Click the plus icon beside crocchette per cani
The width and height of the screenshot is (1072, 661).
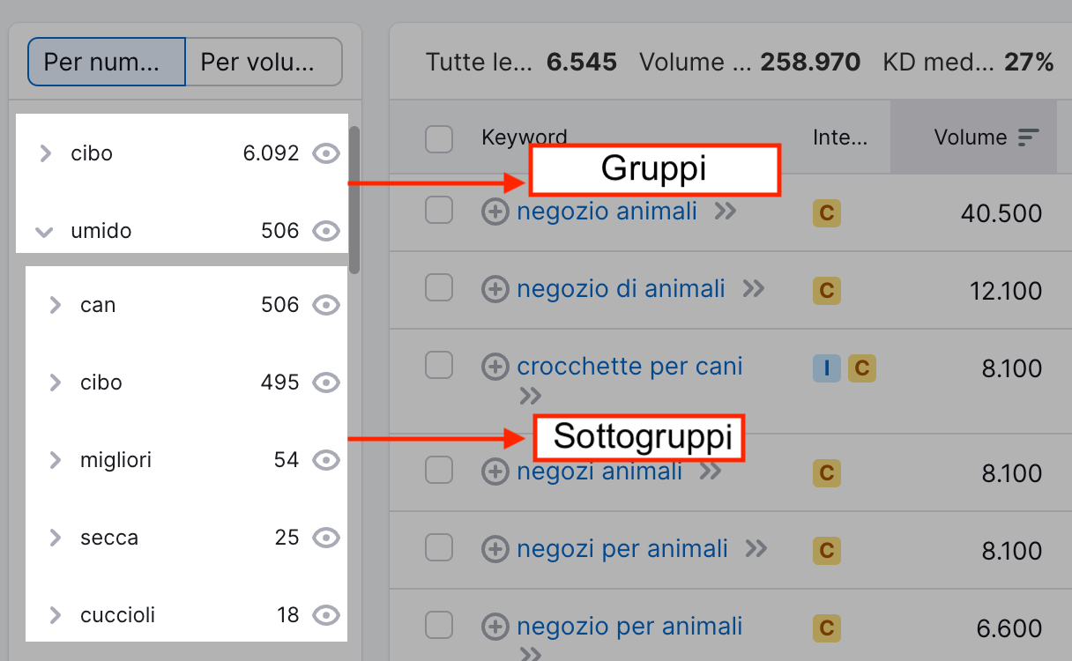point(495,367)
